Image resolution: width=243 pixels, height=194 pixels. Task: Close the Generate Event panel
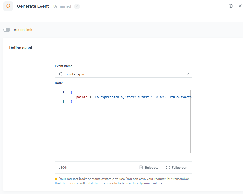[x=240, y=6]
